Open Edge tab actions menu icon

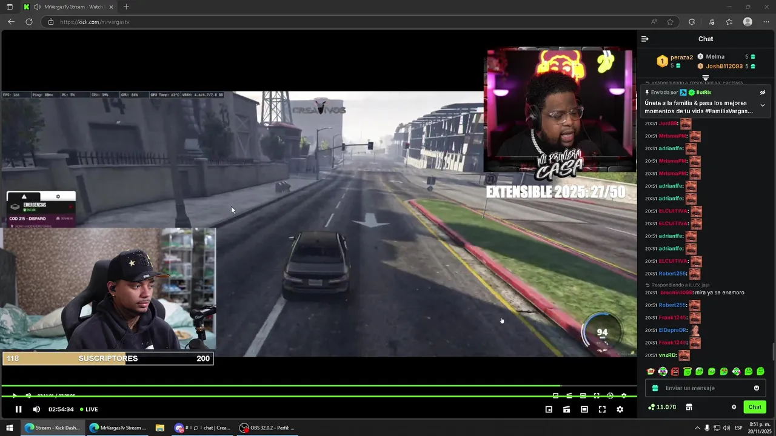pyautogui.click(x=9, y=7)
